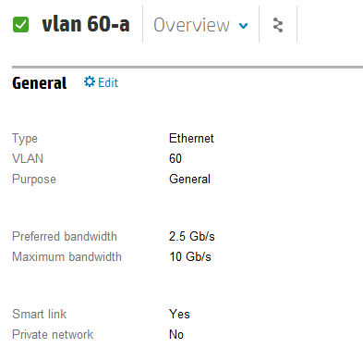Click the VLAN value 60

point(175,158)
